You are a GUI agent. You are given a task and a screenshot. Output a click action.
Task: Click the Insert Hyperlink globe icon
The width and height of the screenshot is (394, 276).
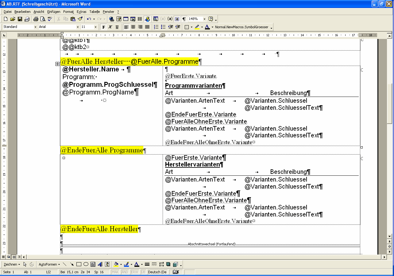pos(111,19)
